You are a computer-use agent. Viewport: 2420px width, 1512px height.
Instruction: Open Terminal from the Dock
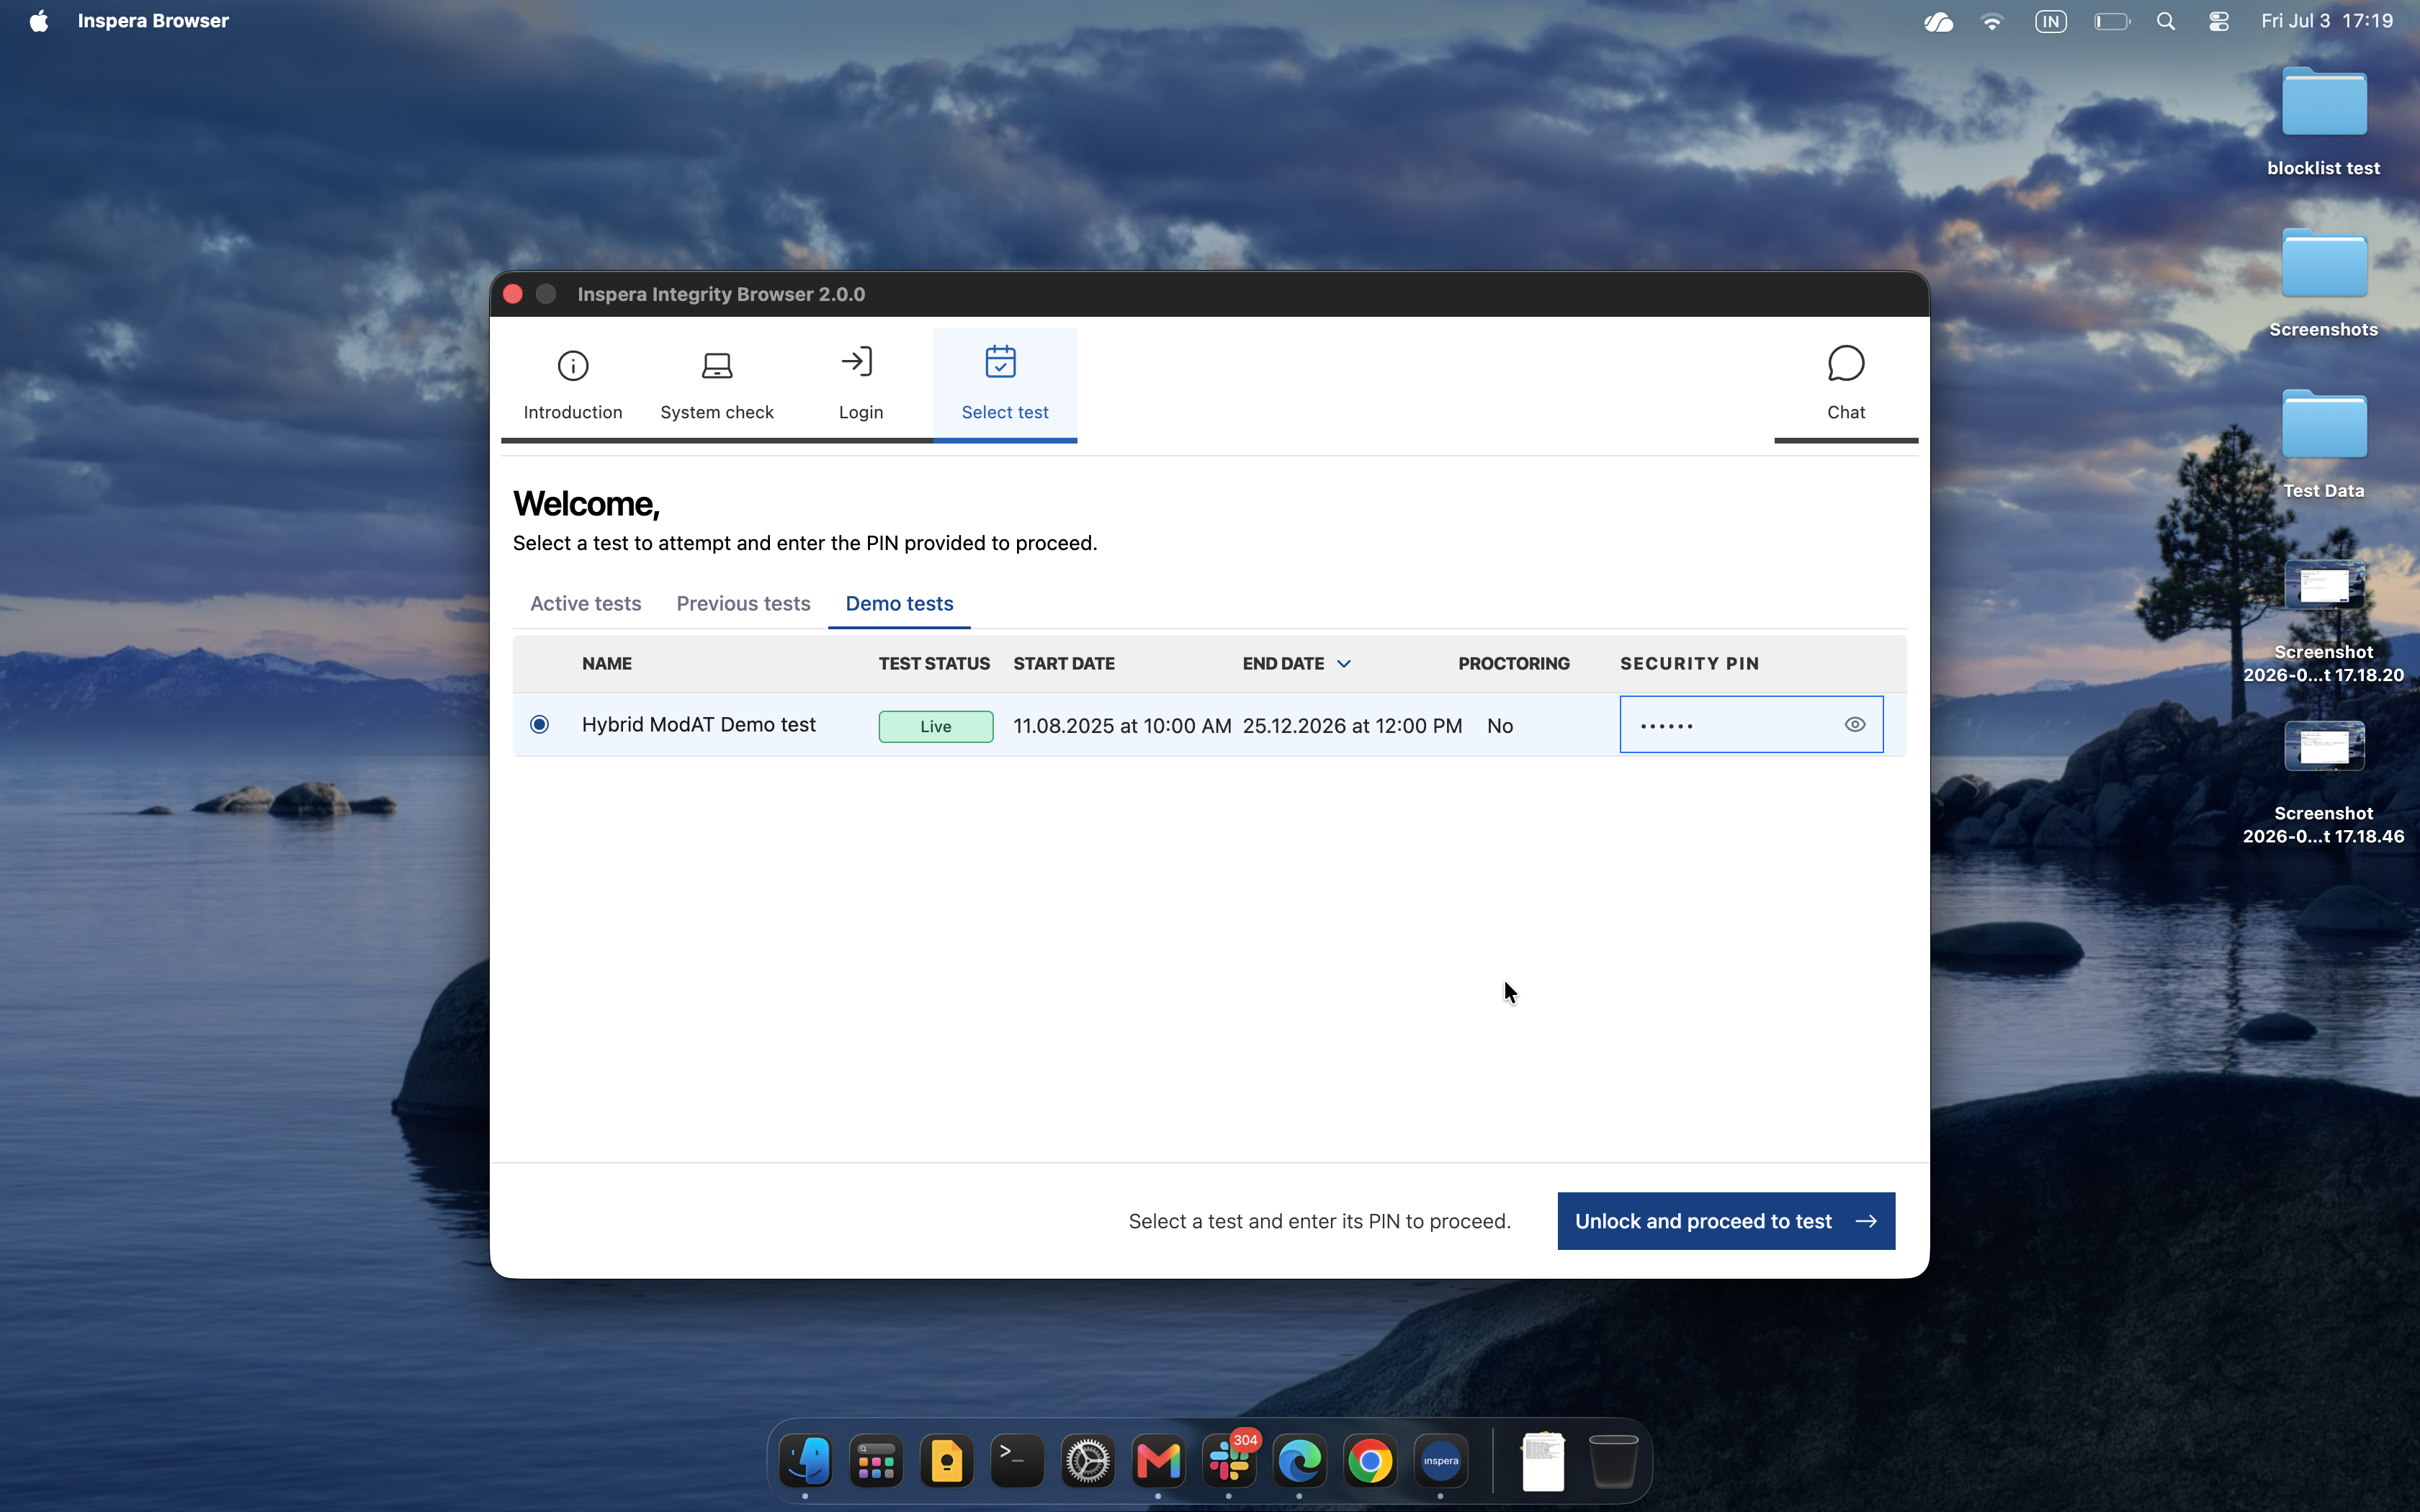coord(1017,1462)
